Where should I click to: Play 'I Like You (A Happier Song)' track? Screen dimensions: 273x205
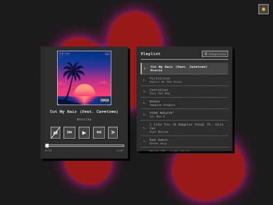pyautogui.click(x=185, y=128)
